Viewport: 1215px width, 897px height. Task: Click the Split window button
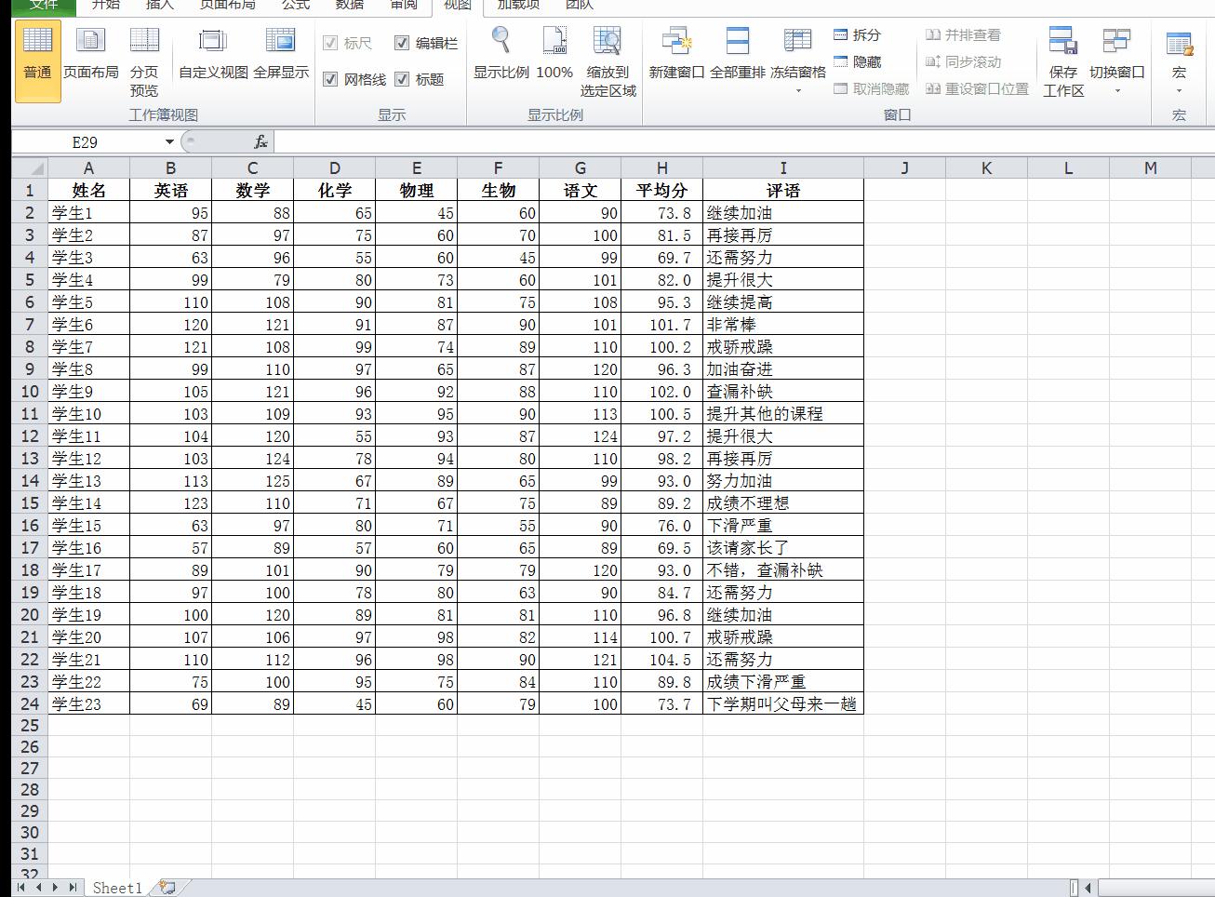click(857, 35)
